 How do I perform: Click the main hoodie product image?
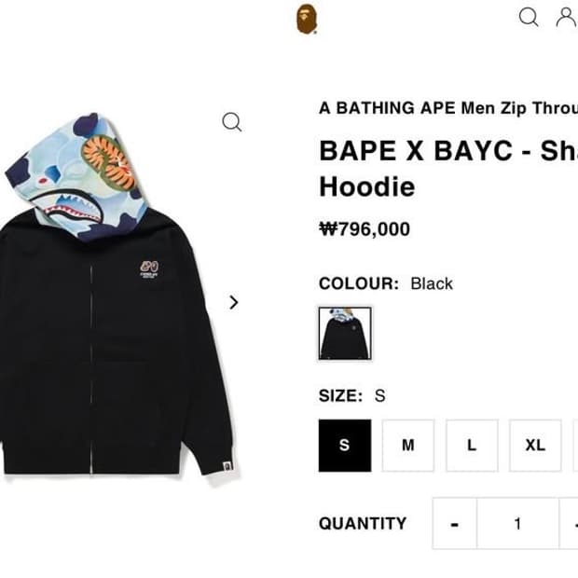click(x=117, y=295)
